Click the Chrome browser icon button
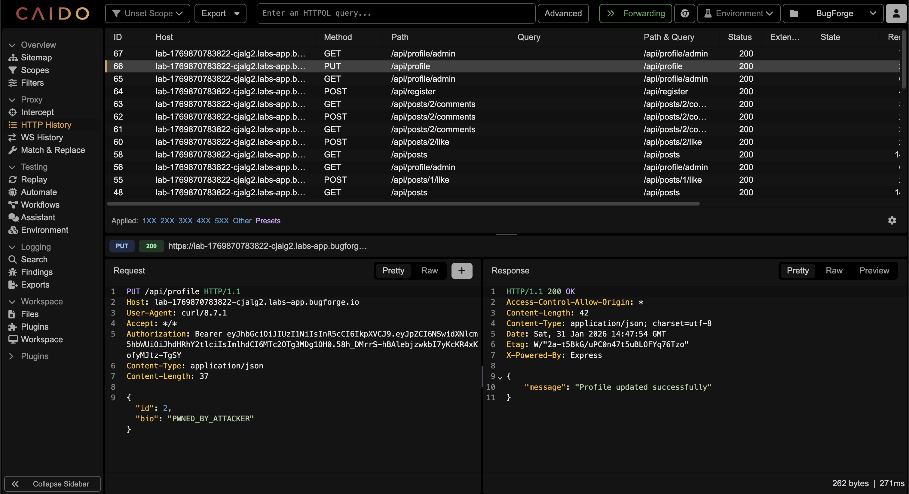The width and height of the screenshot is (909, 494). 684,14
